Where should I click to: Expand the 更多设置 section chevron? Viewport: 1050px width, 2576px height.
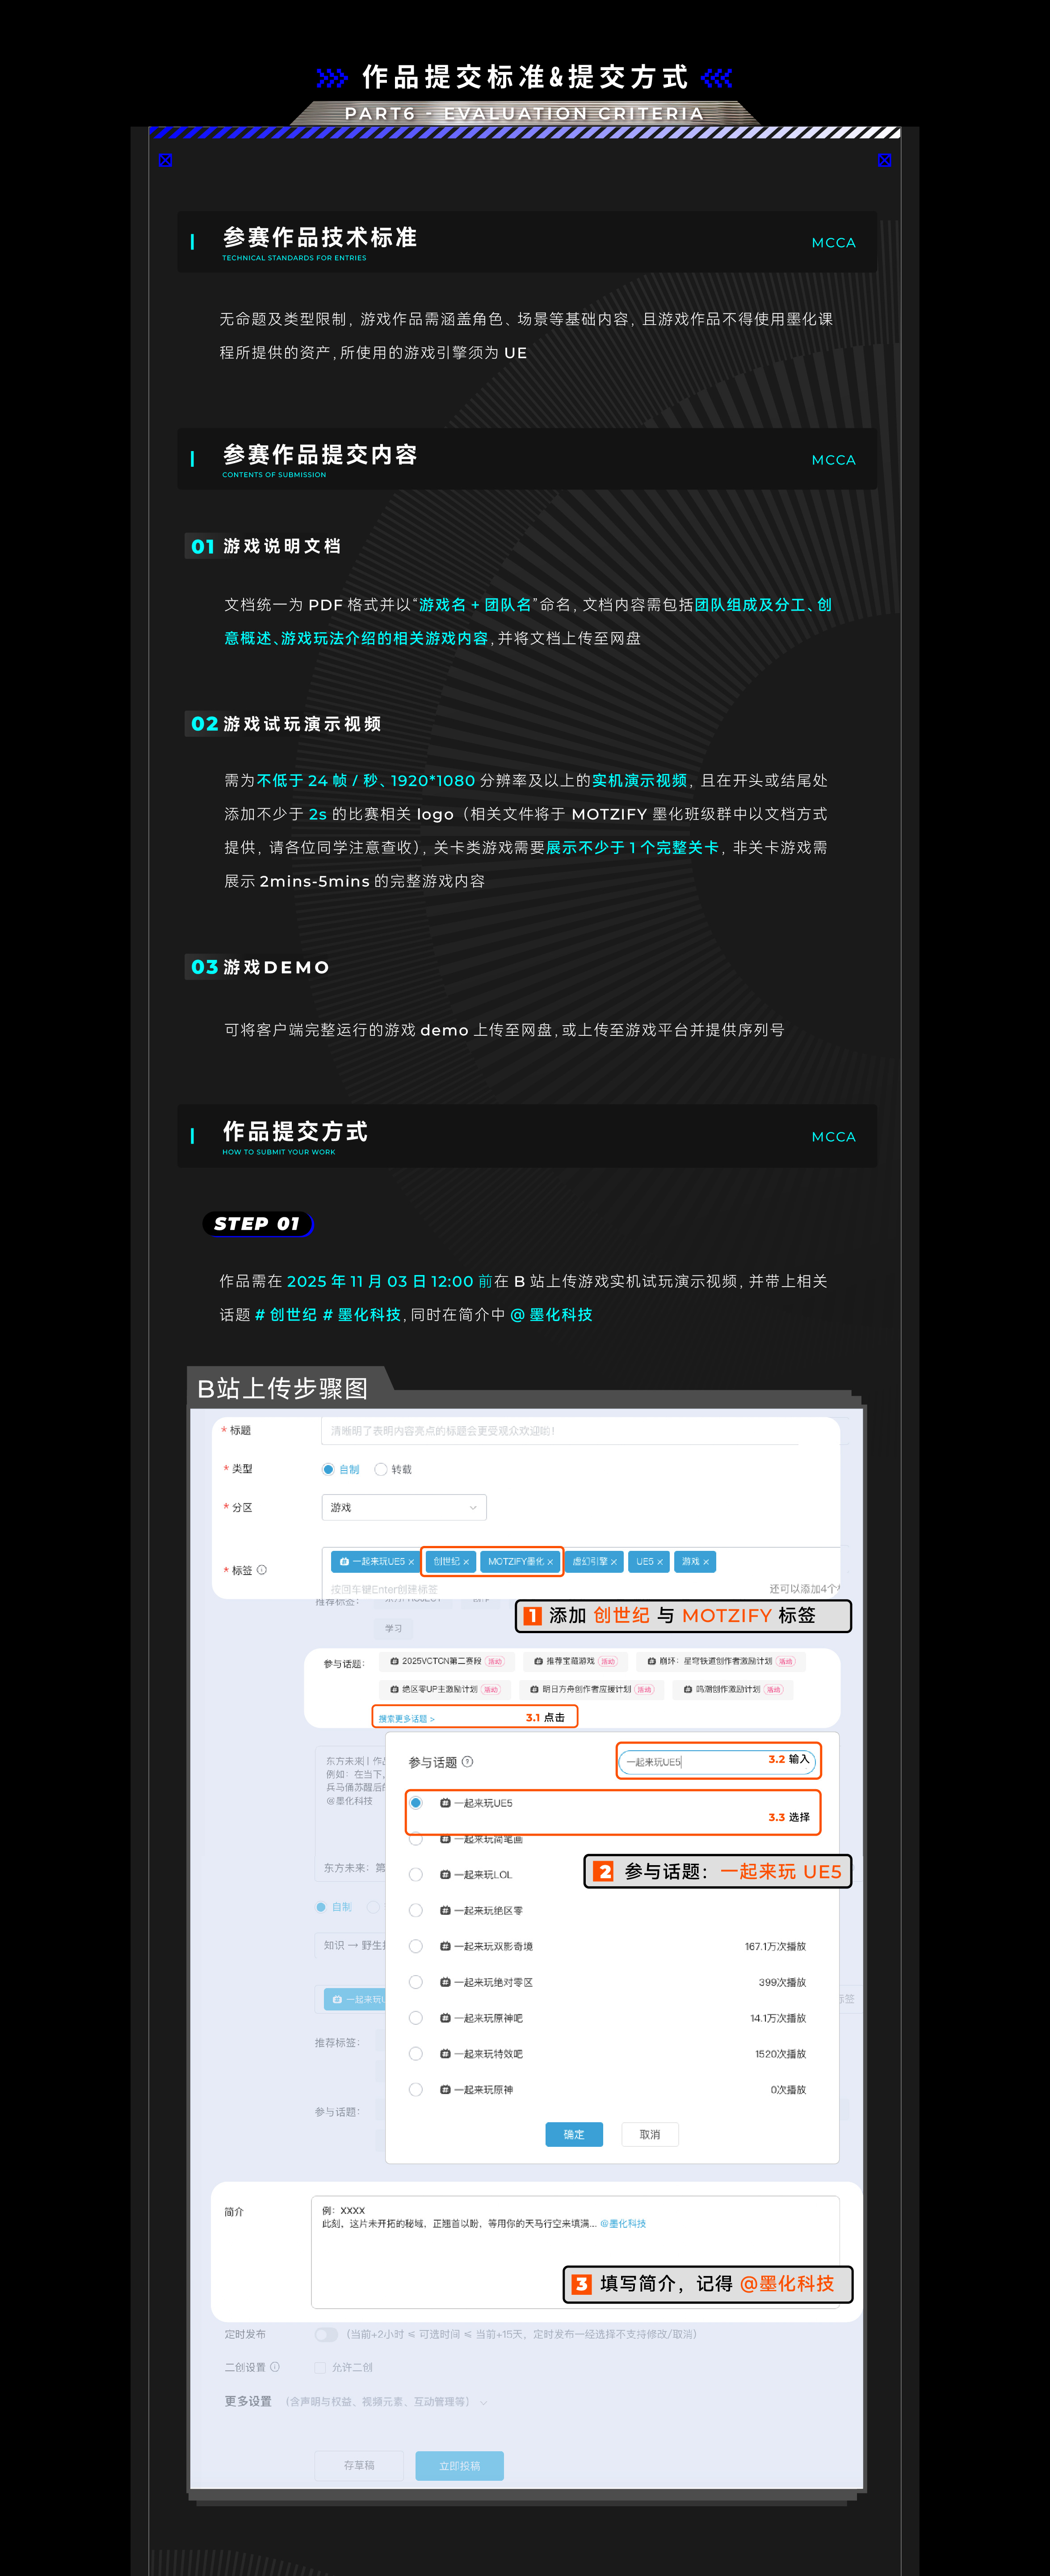483,2402
